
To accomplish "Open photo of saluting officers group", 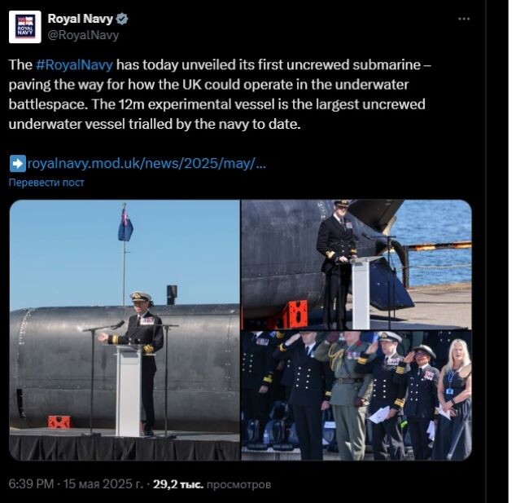I will [356, 396].
